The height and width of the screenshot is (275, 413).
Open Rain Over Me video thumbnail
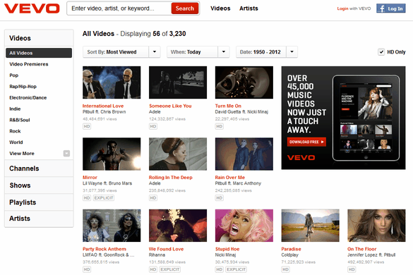pyautogui.click(x=244, y=154)
